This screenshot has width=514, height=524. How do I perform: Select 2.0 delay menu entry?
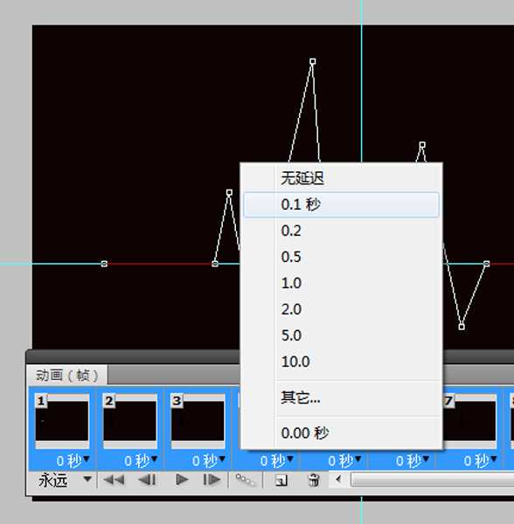point(341,309)
